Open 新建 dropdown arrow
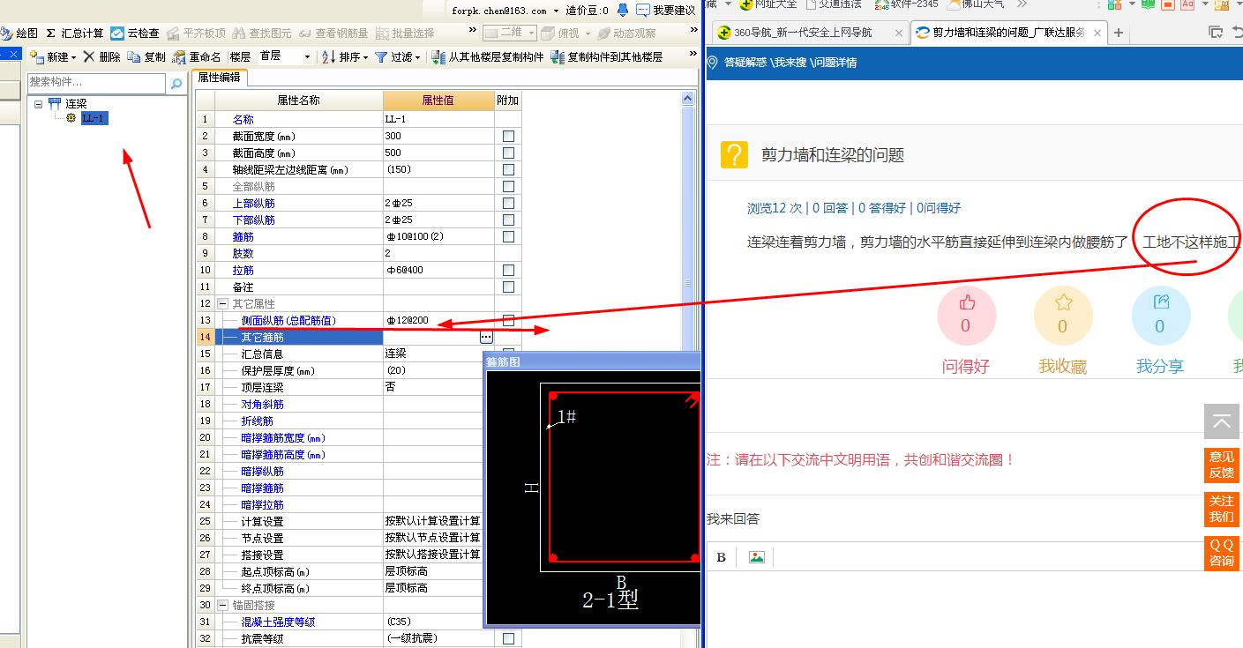This screenshot has height=648, width=1243. (x=74, y=58)
